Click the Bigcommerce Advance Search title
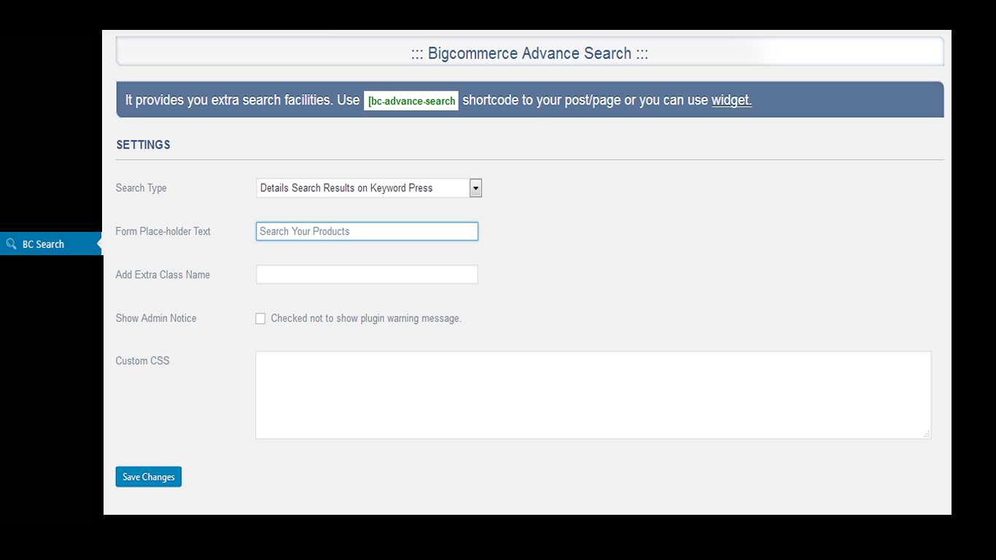The height and width of the screenshot is (560, 996). 529,53
